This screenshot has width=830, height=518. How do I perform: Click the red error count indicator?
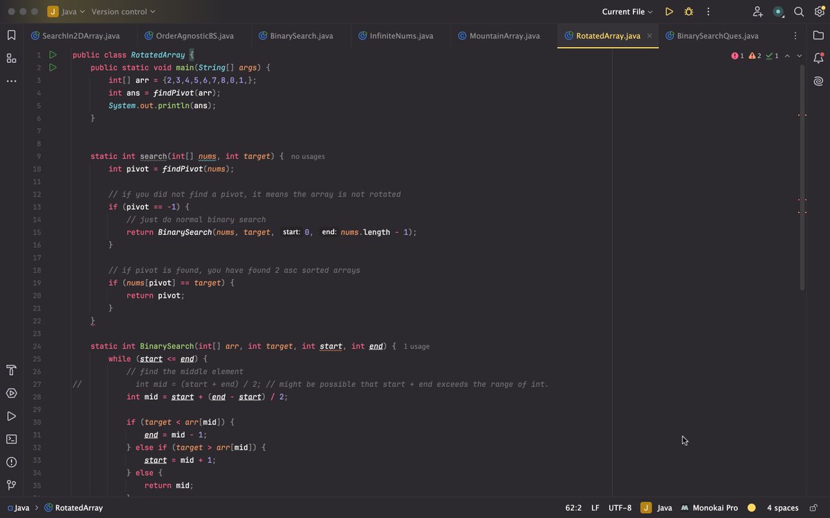[737, 56]
